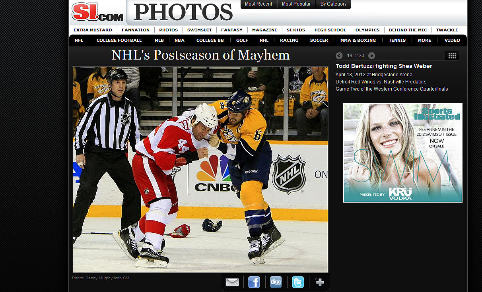Viewport: 482px width, 292px height.
Task: Select NBA in sports bar
Action: click(x=179, y=40)
